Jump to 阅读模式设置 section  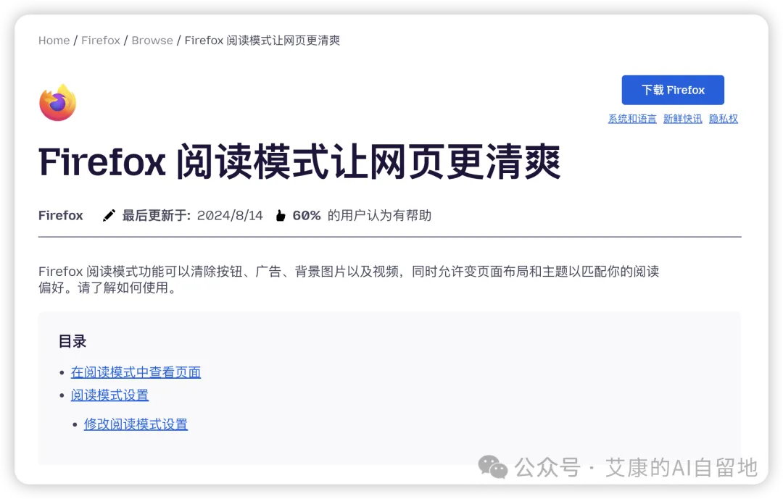click(x=110, y=395)
